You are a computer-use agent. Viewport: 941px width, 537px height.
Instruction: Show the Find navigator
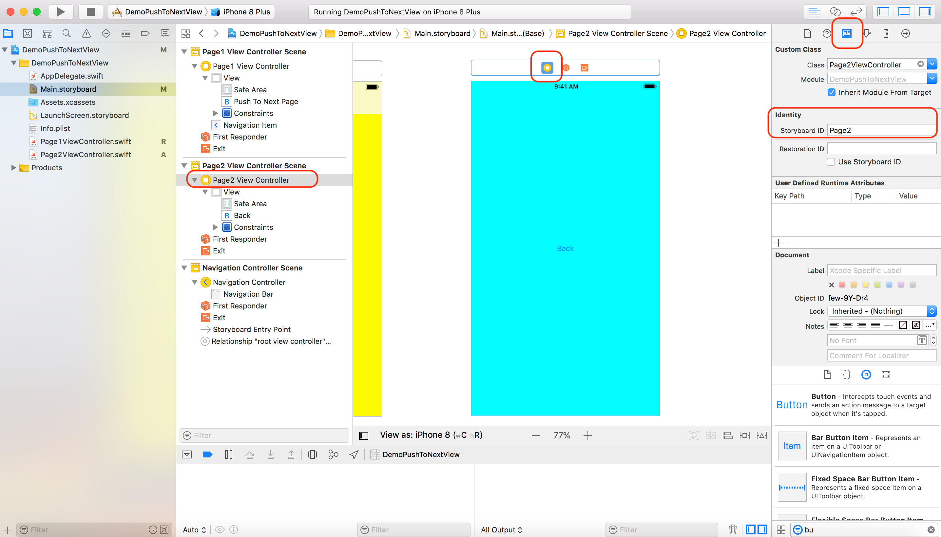coord(67,33)
